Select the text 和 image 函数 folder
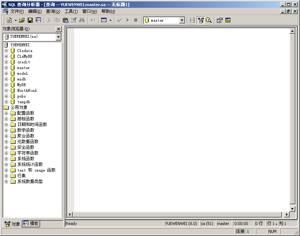 pos(36,170)
